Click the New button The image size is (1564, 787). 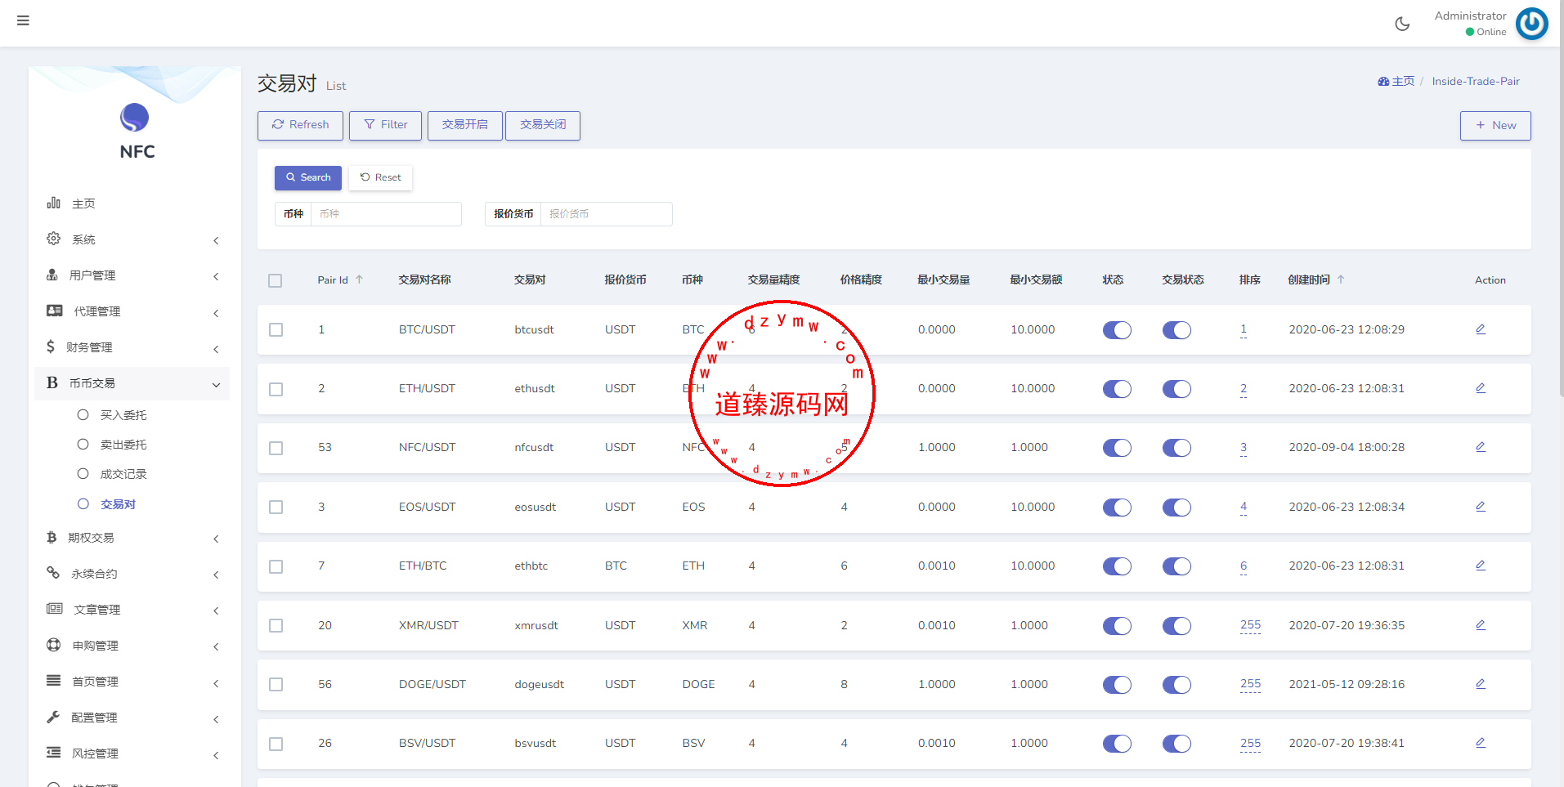point(1495,125)
